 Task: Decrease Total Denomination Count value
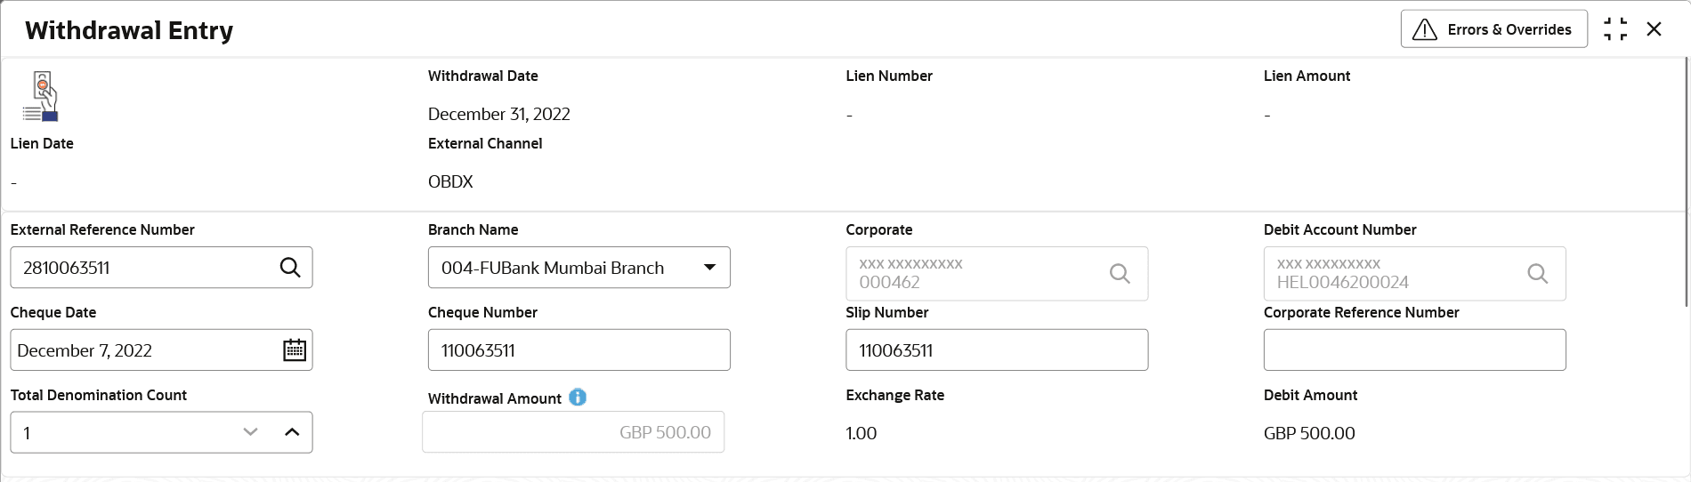click(250, 432)
